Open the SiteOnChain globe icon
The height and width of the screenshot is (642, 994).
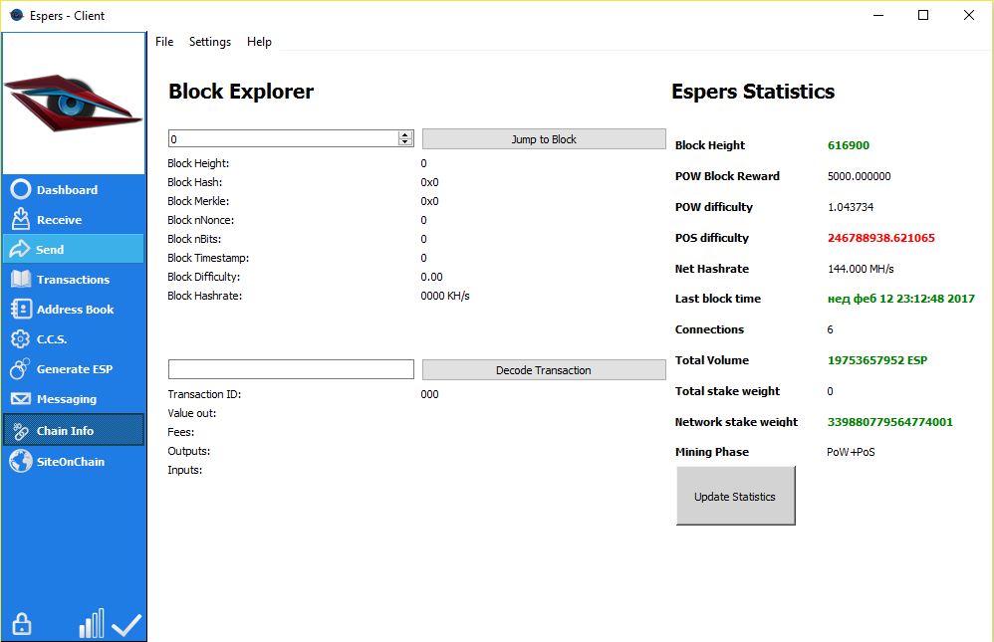20,461
